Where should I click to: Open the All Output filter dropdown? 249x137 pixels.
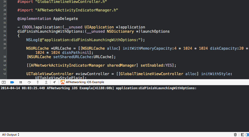coord(11,135)
